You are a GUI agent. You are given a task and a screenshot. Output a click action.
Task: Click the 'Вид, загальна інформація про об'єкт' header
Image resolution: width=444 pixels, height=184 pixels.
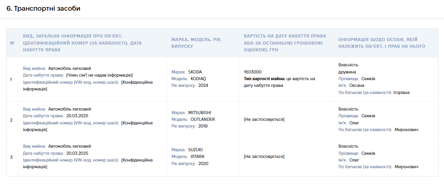pyautogui.click(x=82, y=43)
